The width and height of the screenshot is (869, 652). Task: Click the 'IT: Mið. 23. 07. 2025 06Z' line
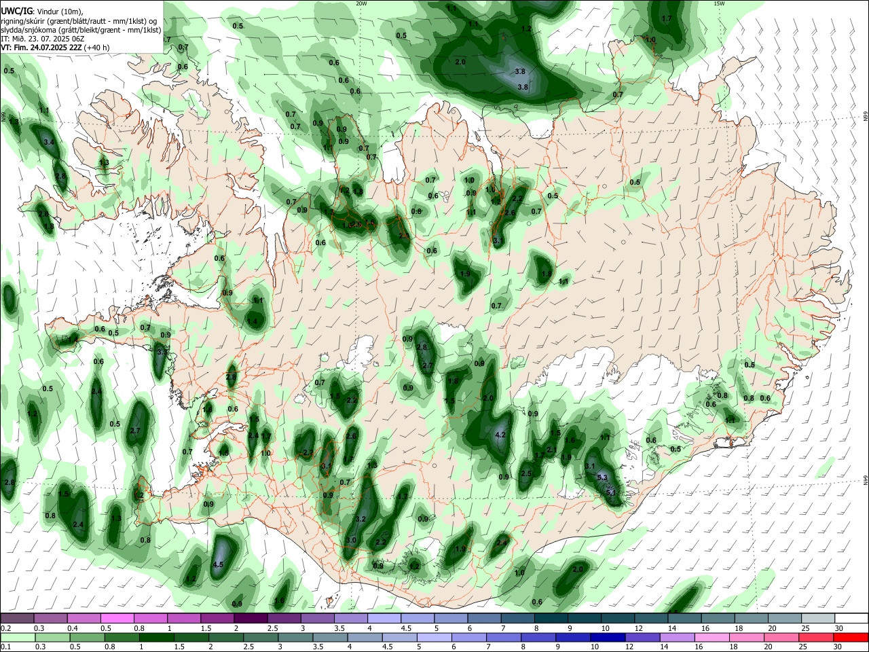[x=43, y=39]
